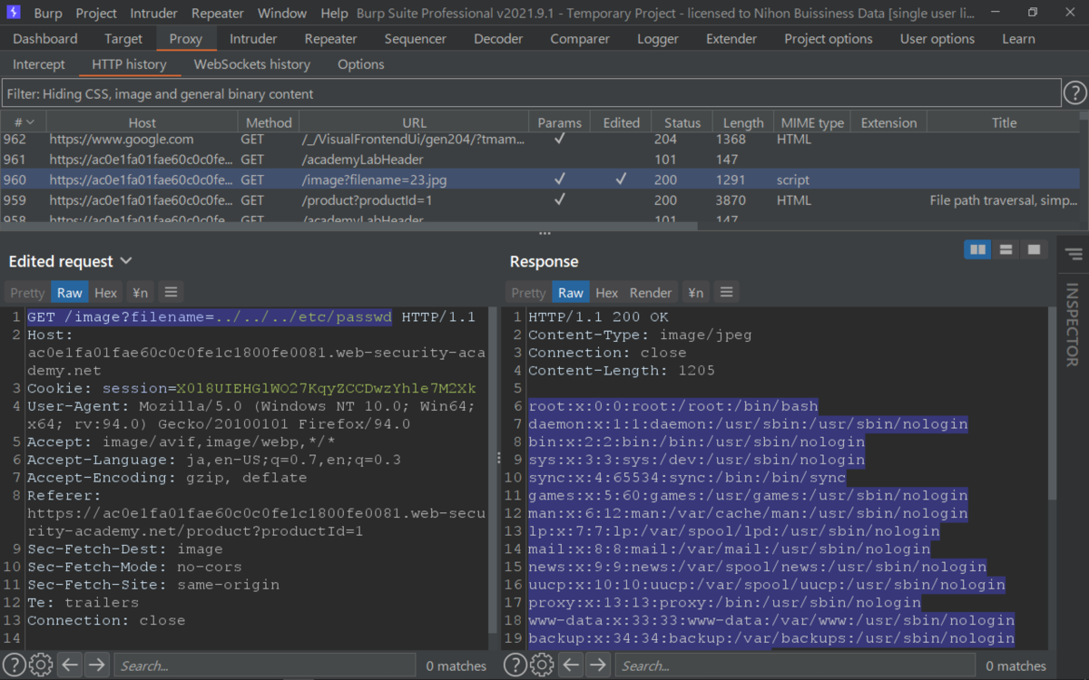
Task: Switch request view to Hex
Action: coord(106,292)
